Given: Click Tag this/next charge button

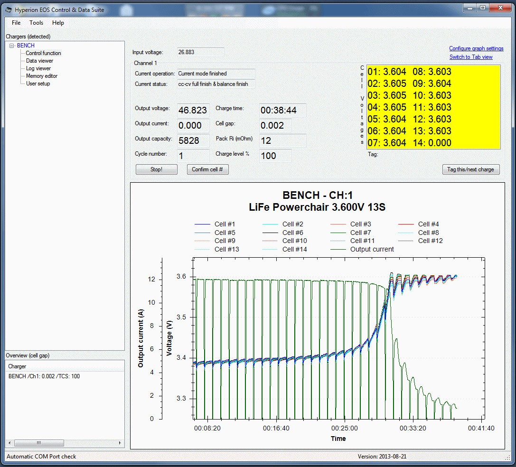Looking at the screenshot, I should [x=470, y=169].
